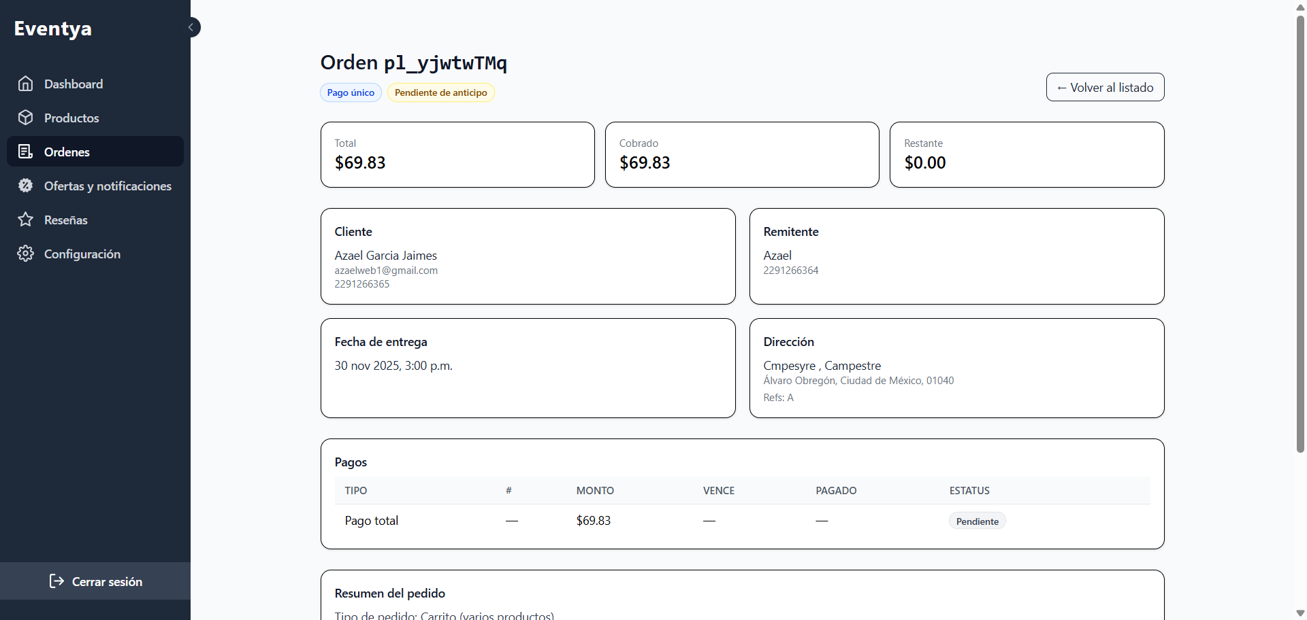Log out using Cerrar sesión
1307x620 pixels.
pyautogui.click(x=107, y=581)
